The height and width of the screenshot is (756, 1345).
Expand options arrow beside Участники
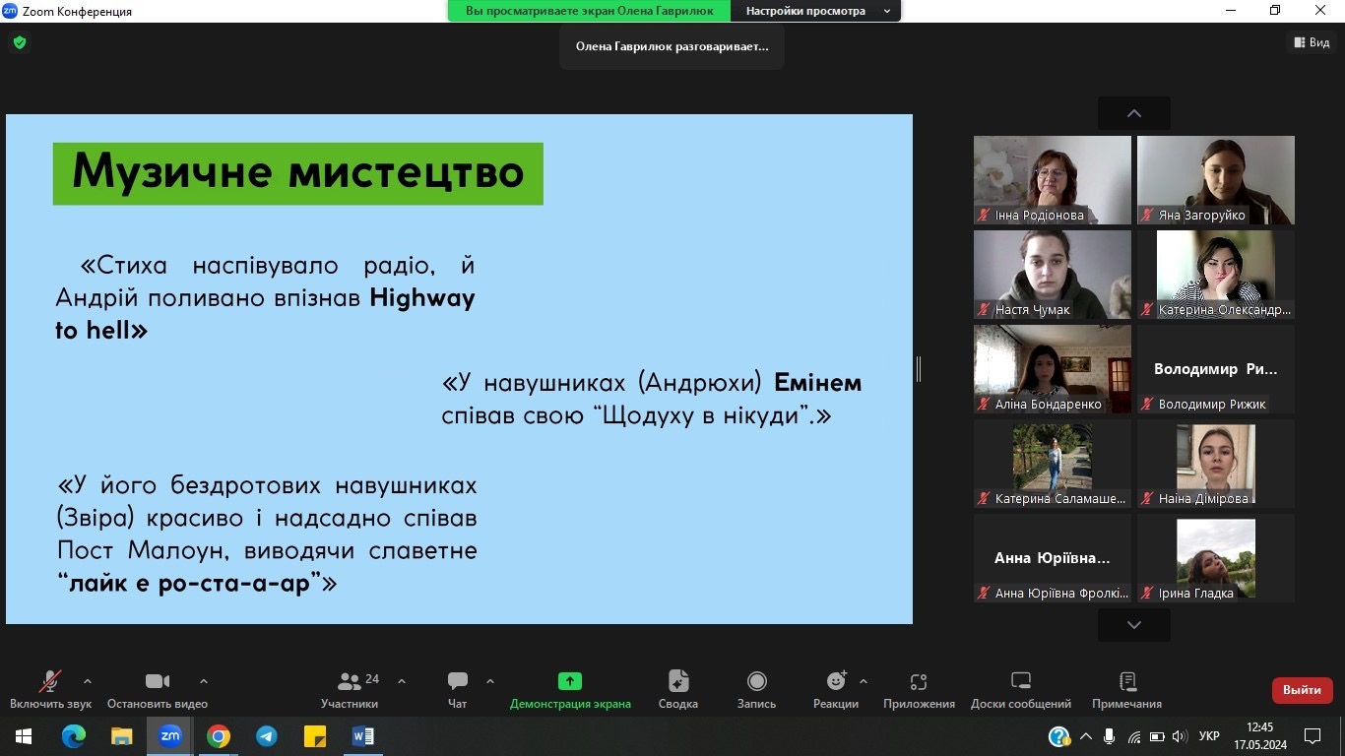click(402, 680)
